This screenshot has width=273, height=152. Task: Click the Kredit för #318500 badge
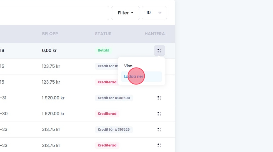coord(114,98)
